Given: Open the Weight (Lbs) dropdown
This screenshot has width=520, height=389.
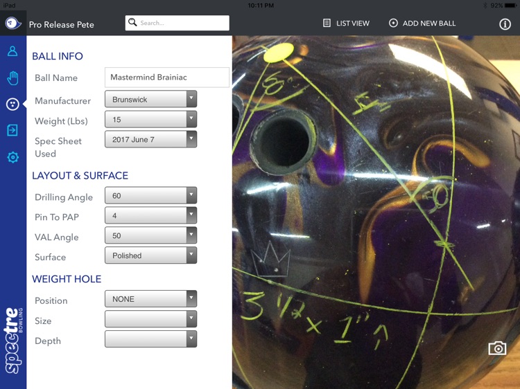Looking at the screenshot, I should [151, 119].
